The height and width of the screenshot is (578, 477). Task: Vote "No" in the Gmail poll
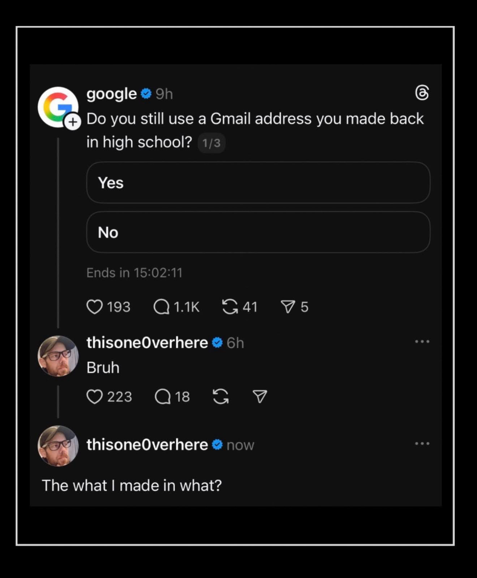tap(258, 232)
